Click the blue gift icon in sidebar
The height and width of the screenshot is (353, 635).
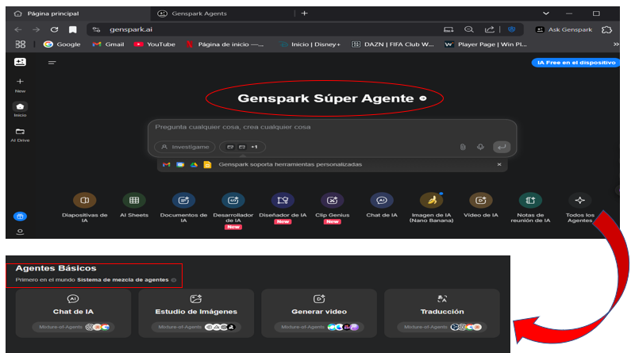click(x=20, y=217)
